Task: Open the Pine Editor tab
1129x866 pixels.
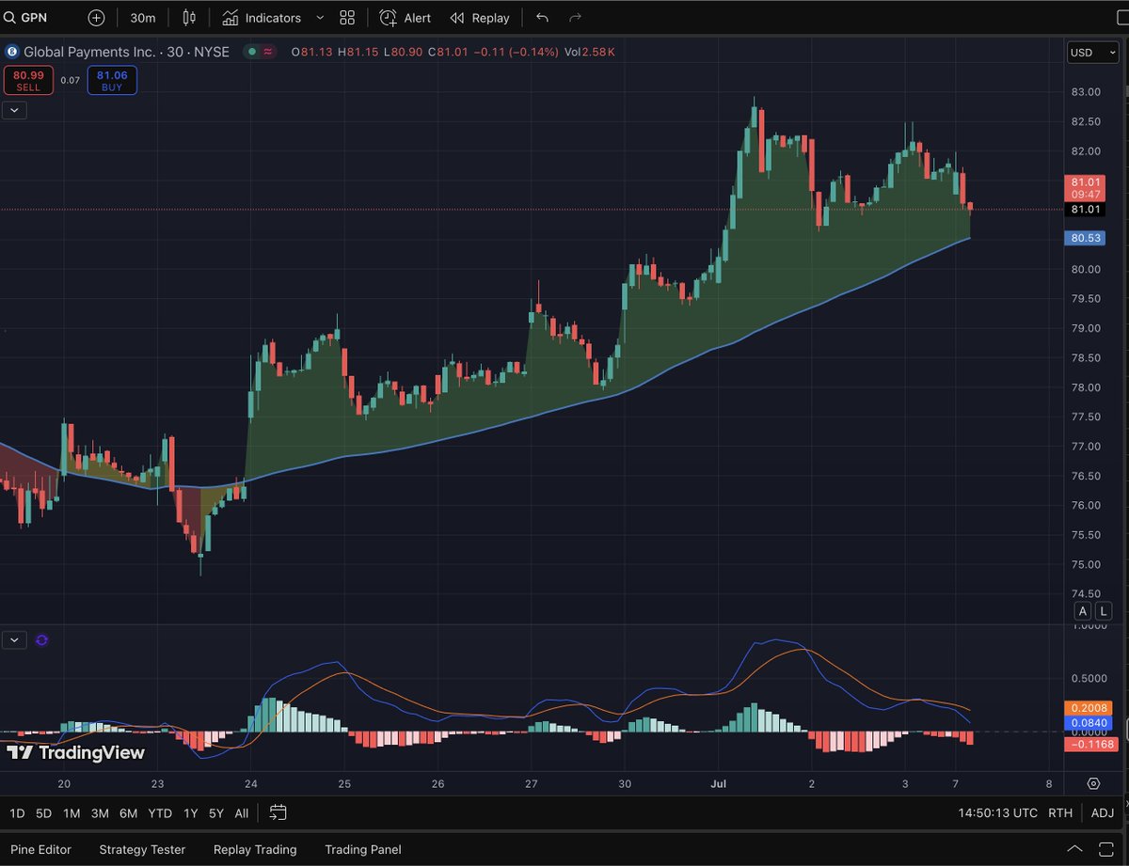Action: [x=40, y=849]
